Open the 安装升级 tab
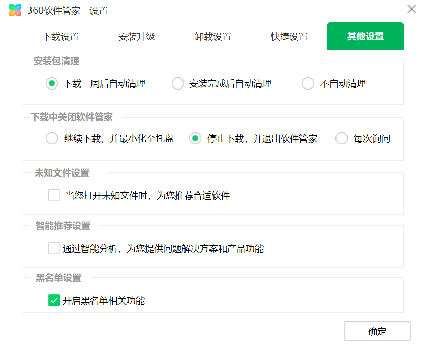The width and height of the screenshot is (427, 351). click(x=137, y=36)
